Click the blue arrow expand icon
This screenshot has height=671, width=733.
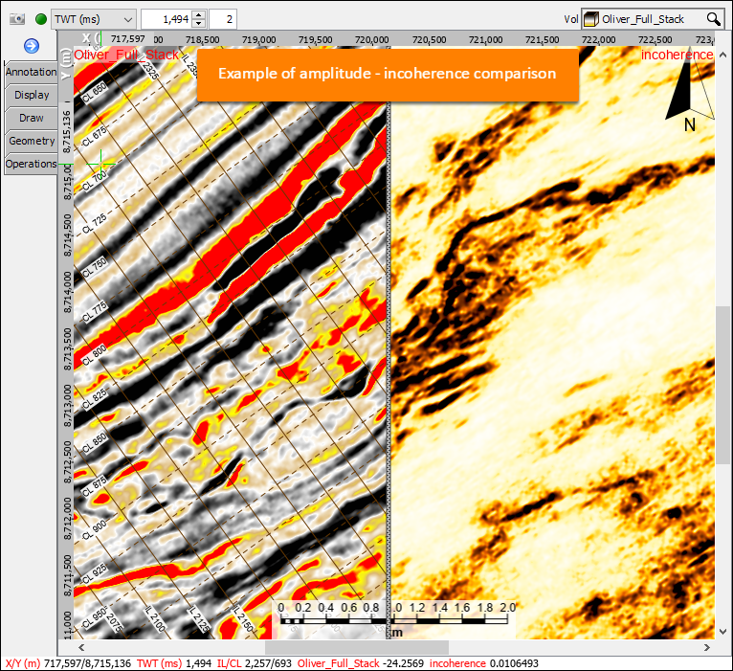[32, 46]
